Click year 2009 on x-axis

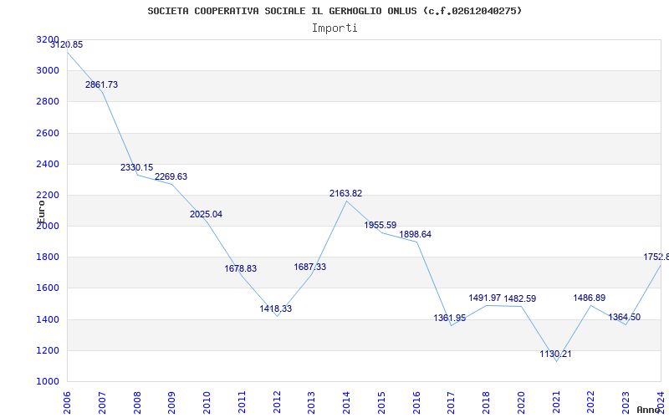pyautogui.click(x=172, y=403)
